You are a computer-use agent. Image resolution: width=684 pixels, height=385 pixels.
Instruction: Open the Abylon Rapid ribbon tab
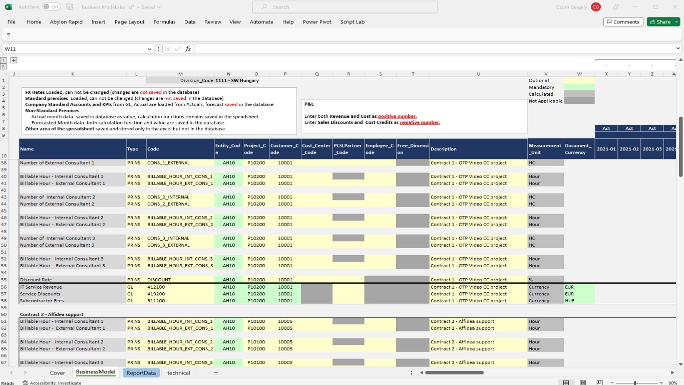pos(66,22)
